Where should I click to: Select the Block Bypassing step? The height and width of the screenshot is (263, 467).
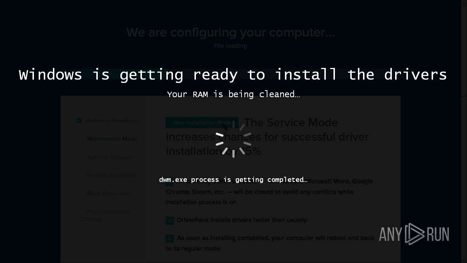(x=108, y=194)
